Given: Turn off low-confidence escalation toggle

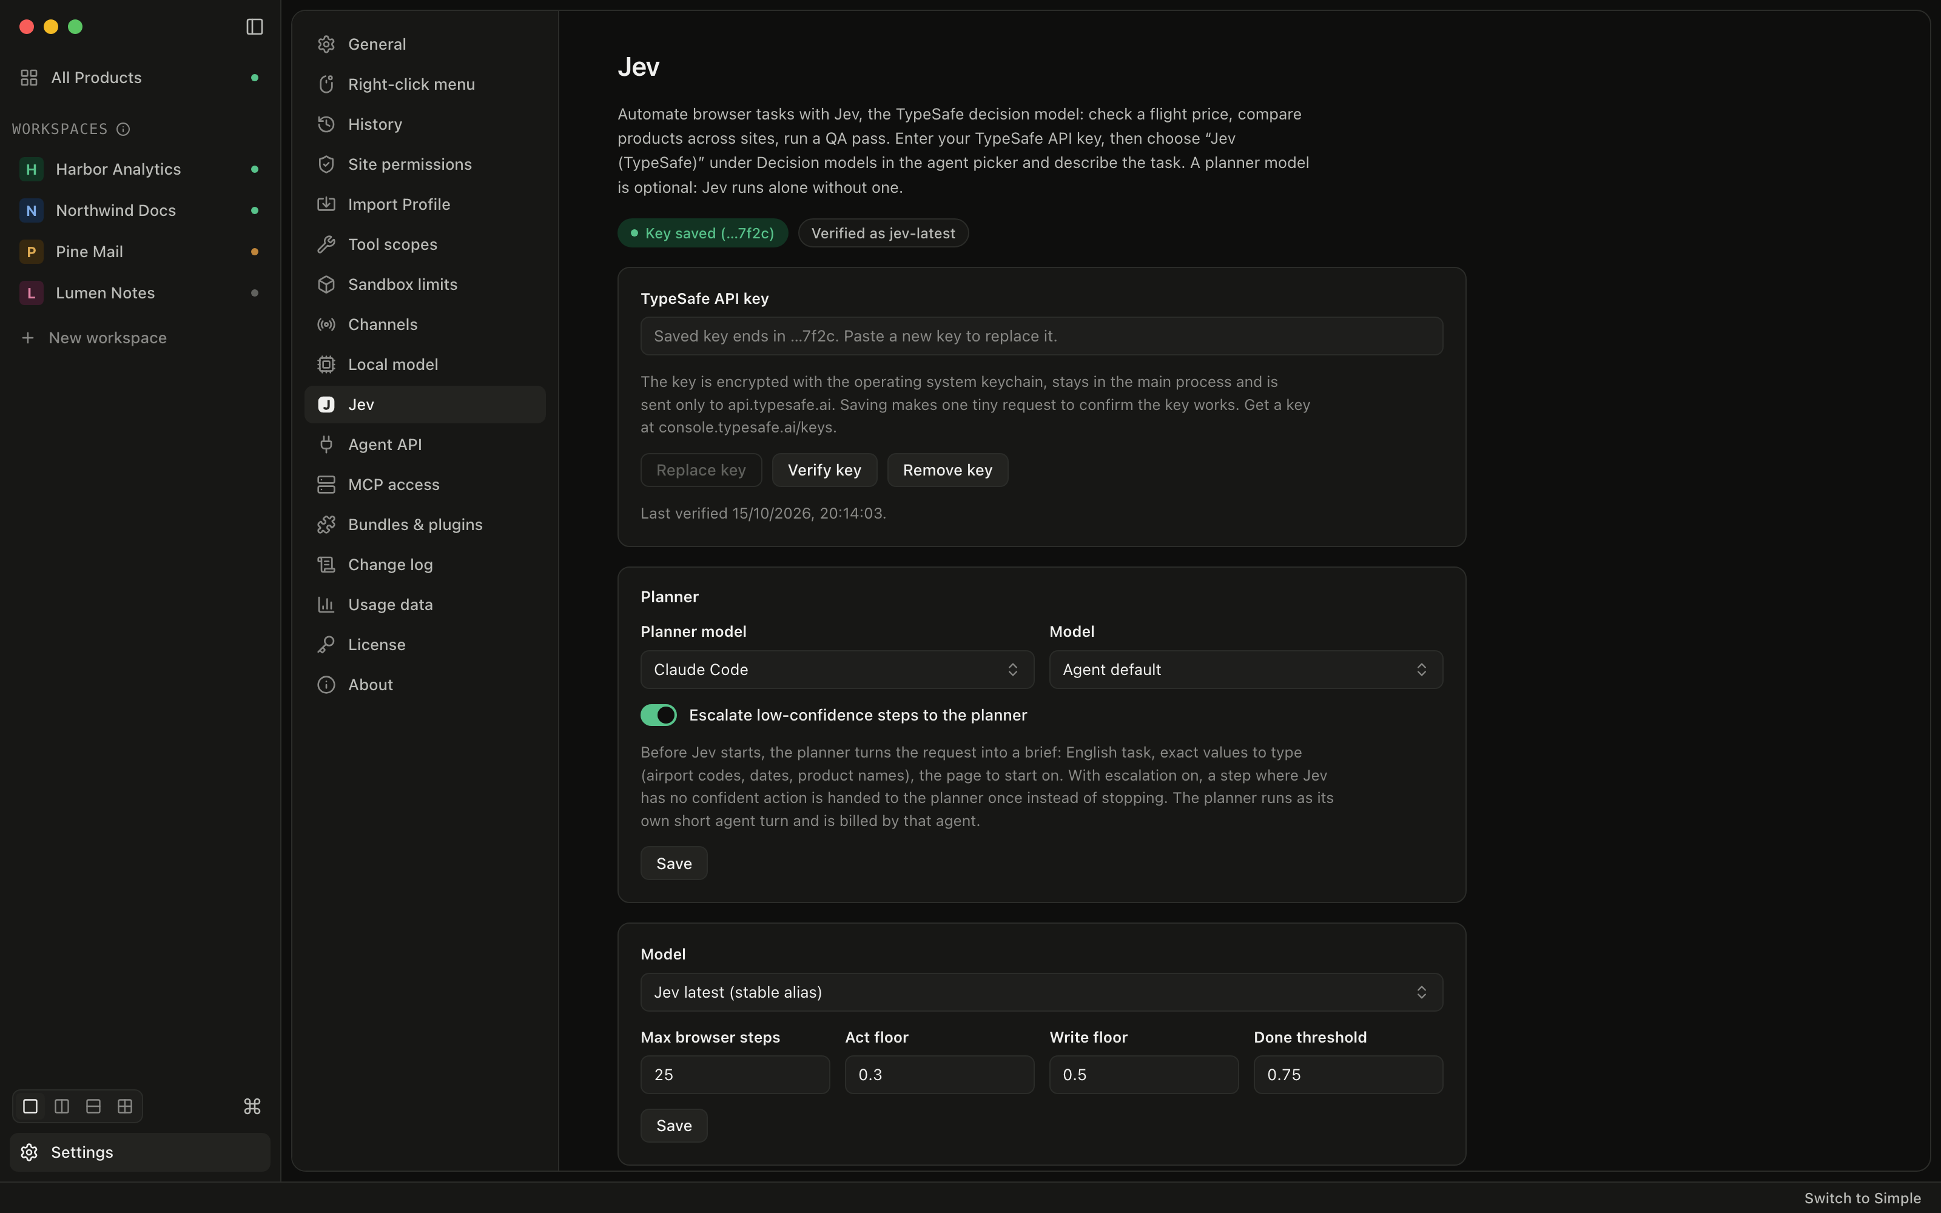Looking at the screenshot, I should click(x=659, y=715).
